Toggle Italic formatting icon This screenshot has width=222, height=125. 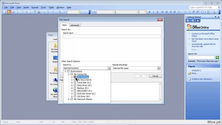tap(153, 12)
